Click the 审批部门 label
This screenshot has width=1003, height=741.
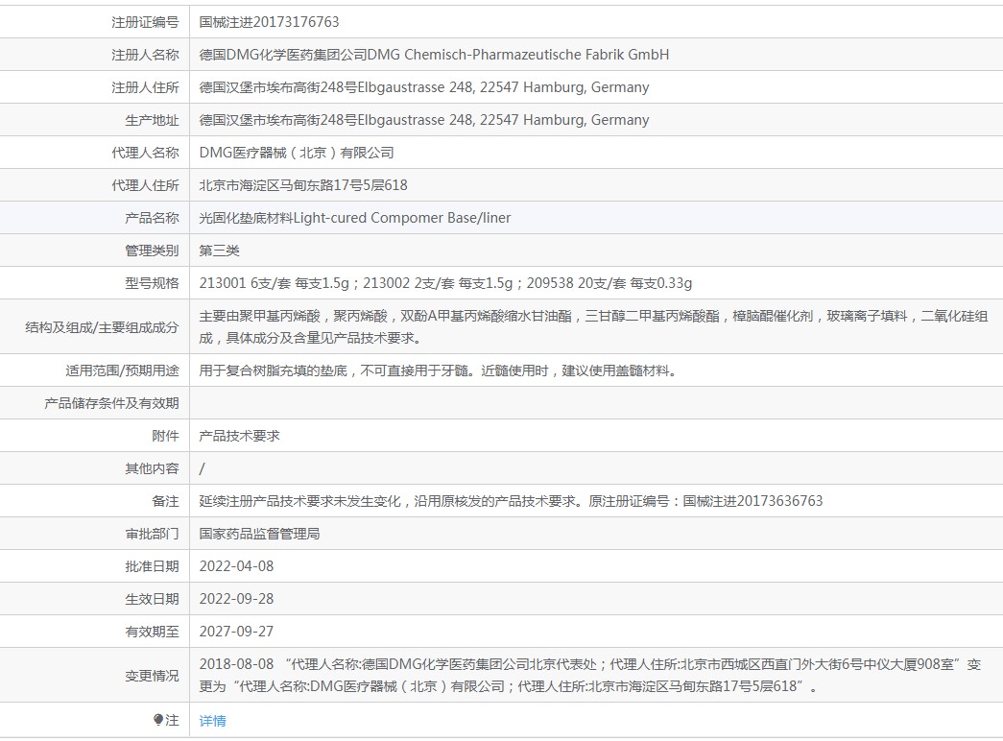coord(153,534)
